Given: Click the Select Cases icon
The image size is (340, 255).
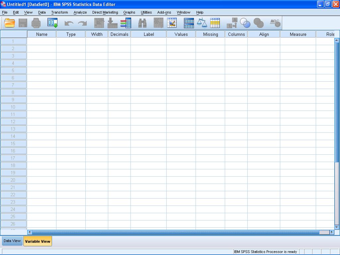Looking at the screenshot, I should (215, 23).
